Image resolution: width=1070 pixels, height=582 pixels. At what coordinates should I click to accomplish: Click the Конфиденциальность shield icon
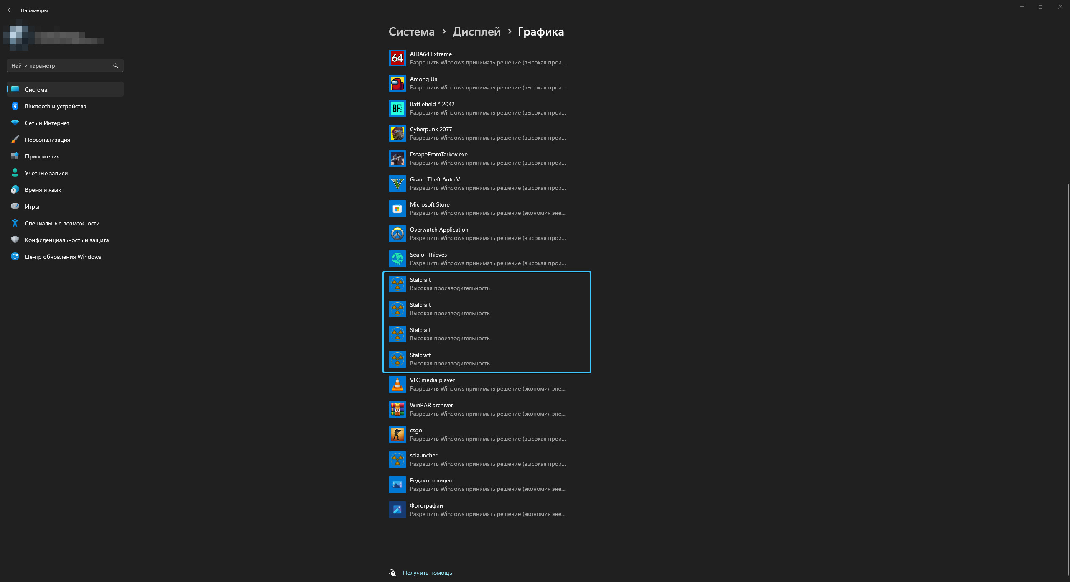tap(15, 240)
